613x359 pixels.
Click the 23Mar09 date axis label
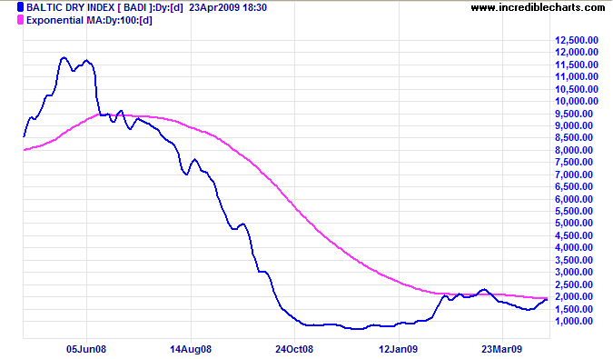[x=502, y=349]
